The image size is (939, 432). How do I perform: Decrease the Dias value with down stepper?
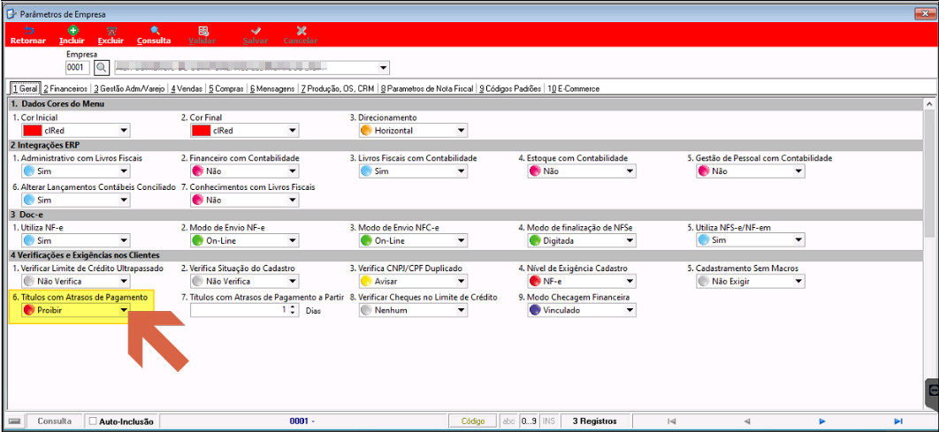293,314
